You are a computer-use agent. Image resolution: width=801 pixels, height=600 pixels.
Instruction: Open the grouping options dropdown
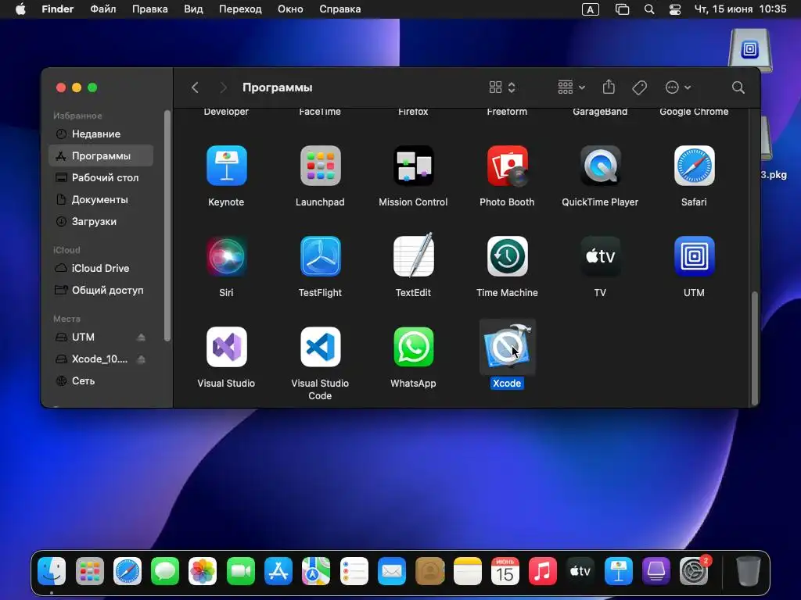[x=571, y=87]
